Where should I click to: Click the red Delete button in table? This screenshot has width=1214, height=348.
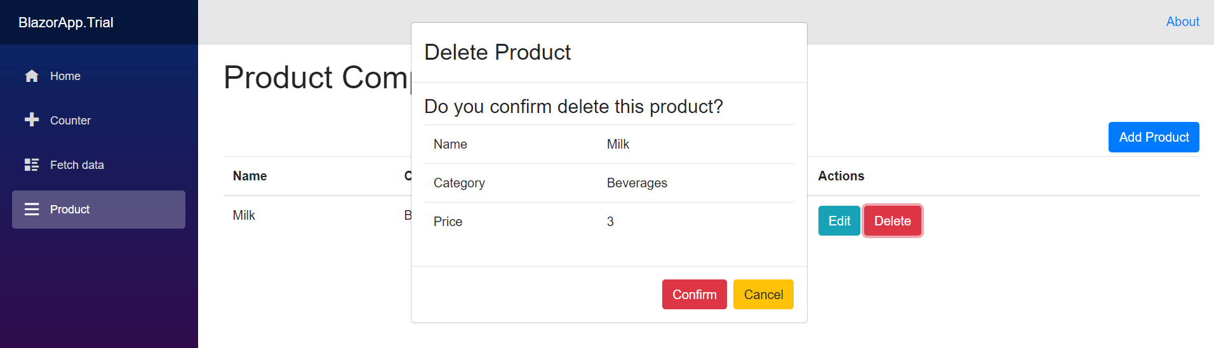click(892, 221)
